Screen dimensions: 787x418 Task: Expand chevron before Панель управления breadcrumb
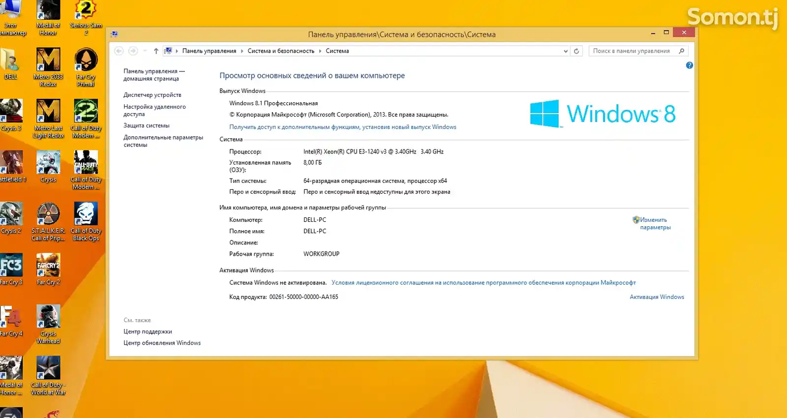tap(177, 51)
